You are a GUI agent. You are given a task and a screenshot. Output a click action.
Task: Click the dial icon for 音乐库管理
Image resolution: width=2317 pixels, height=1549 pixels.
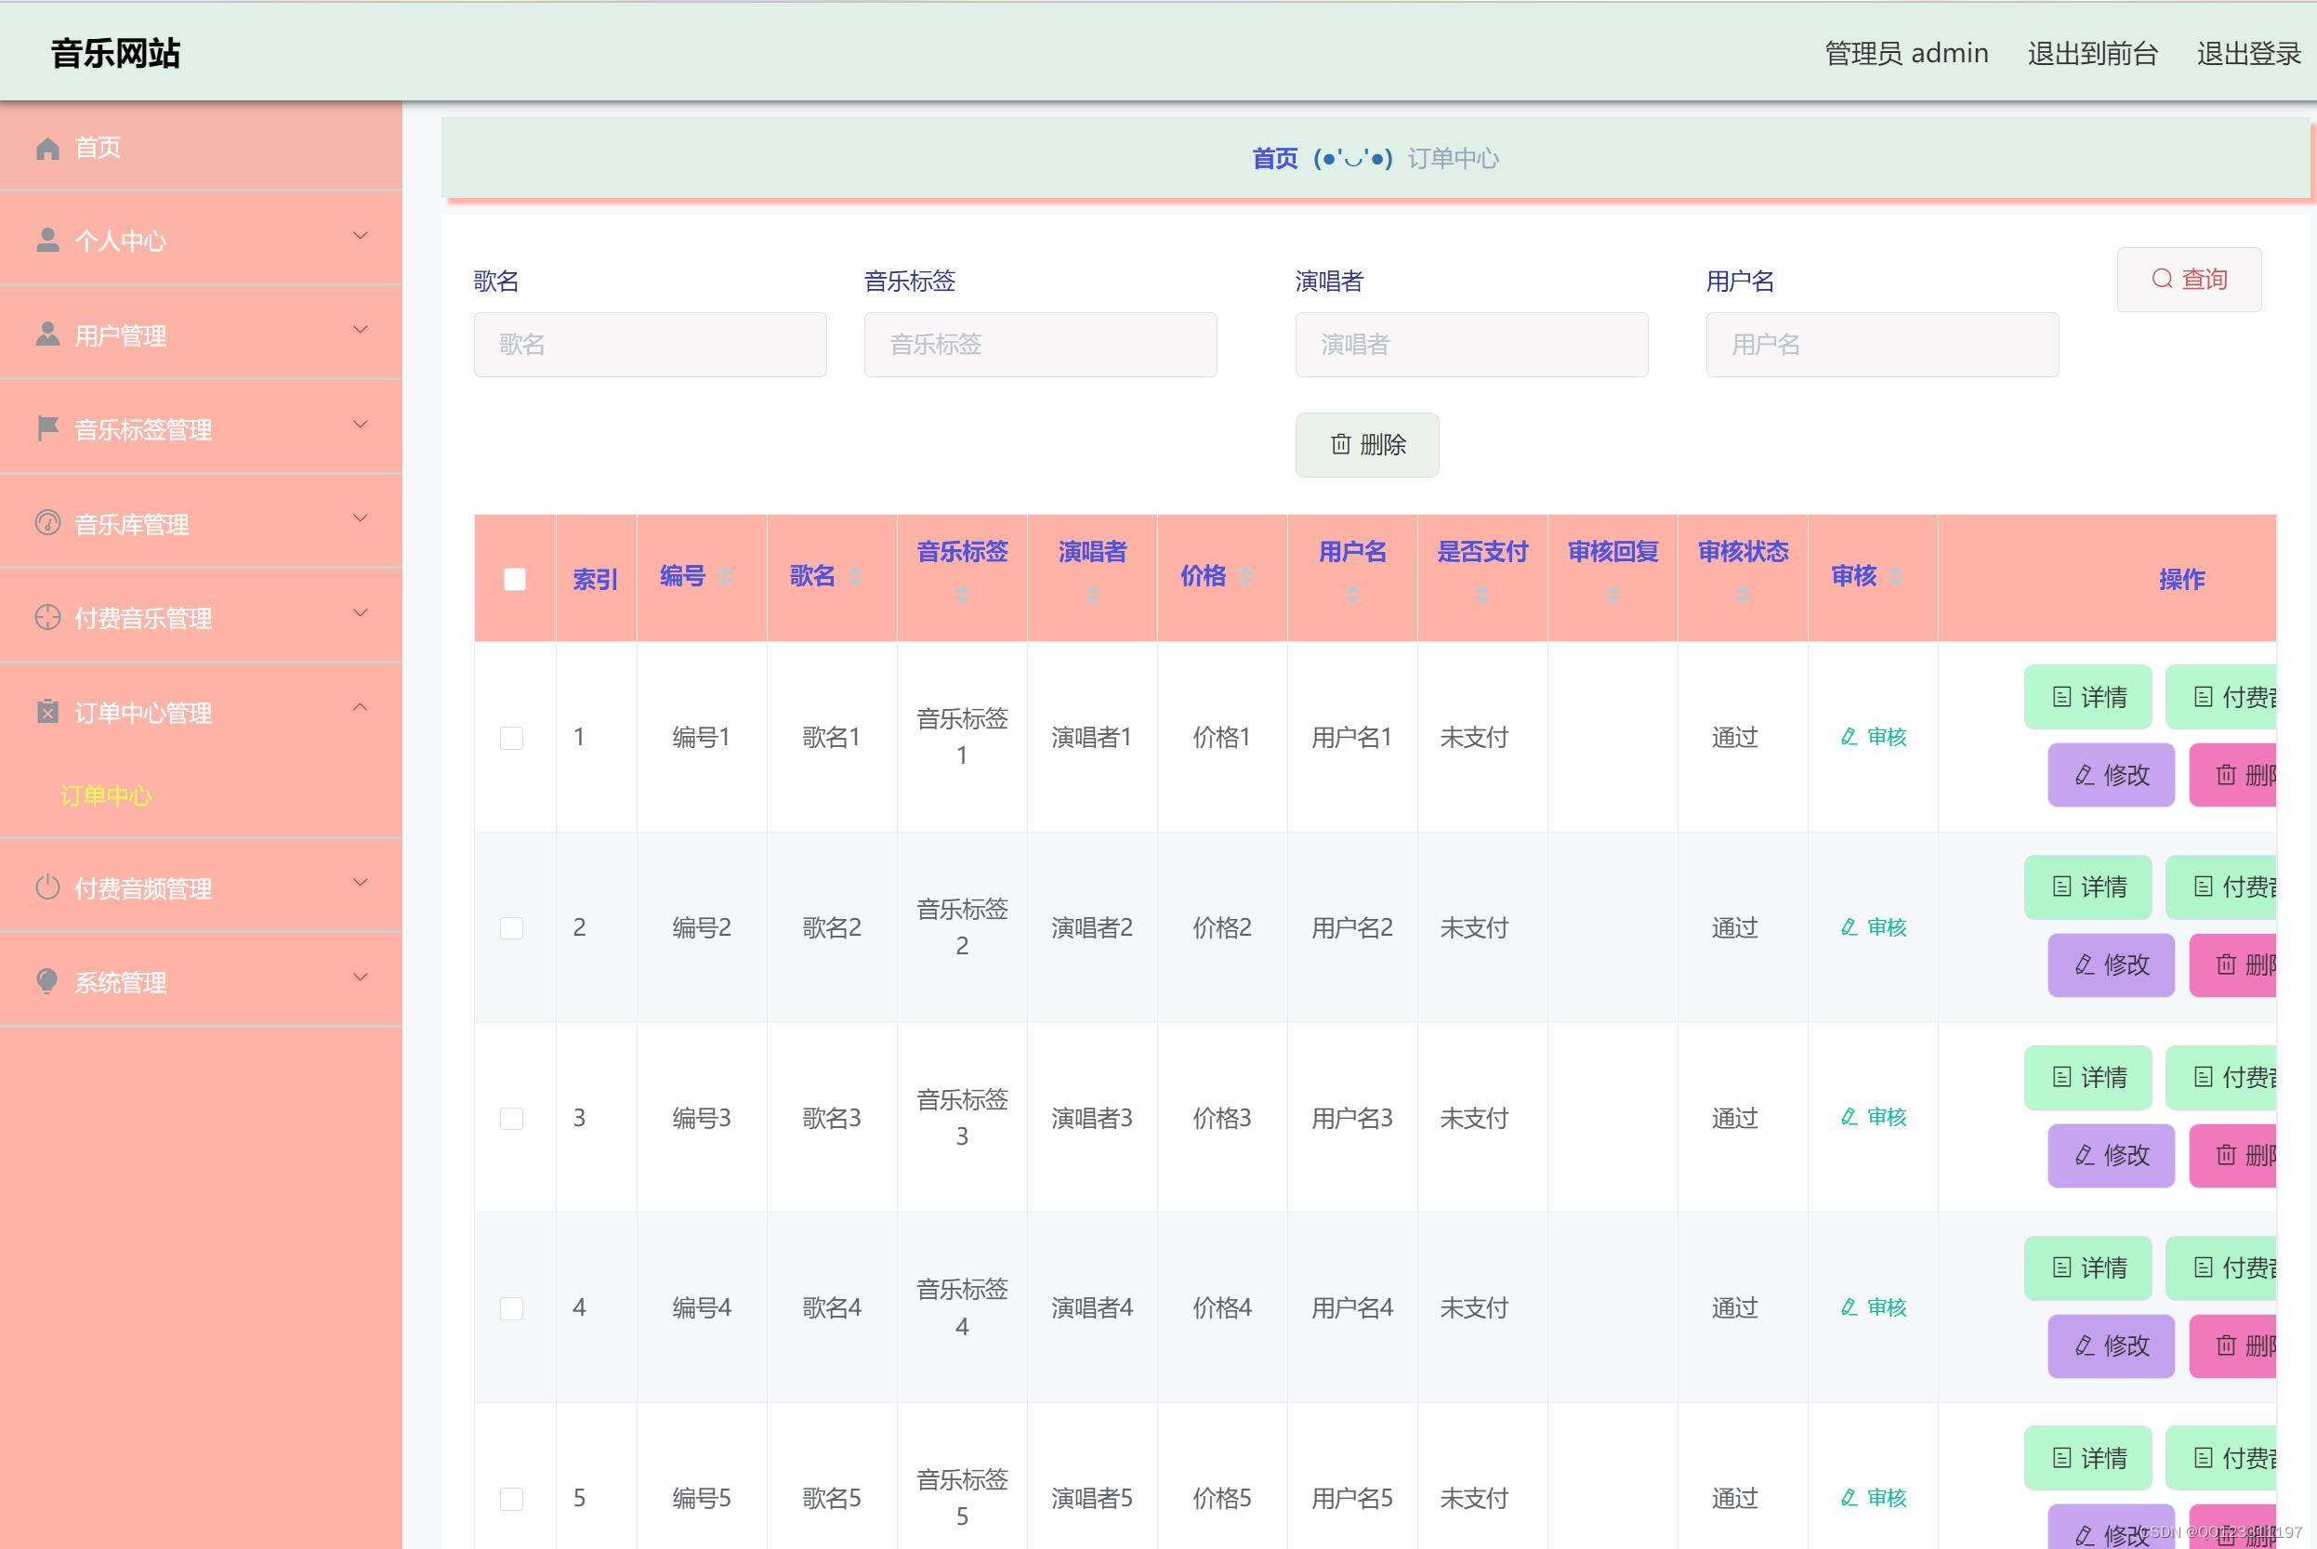pyautogui.click(x=47, y=522)
